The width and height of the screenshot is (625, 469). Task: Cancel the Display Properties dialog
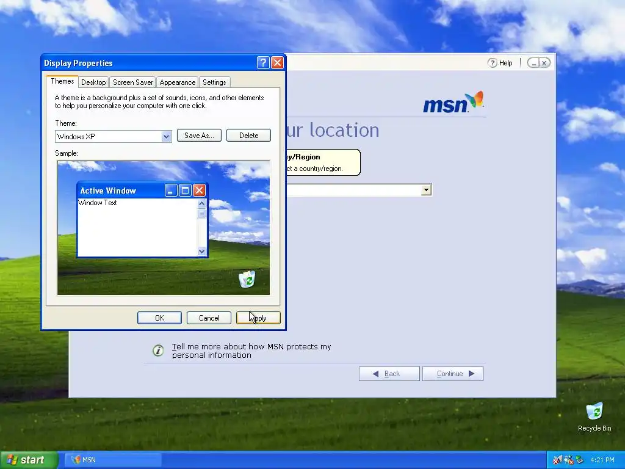209,318
